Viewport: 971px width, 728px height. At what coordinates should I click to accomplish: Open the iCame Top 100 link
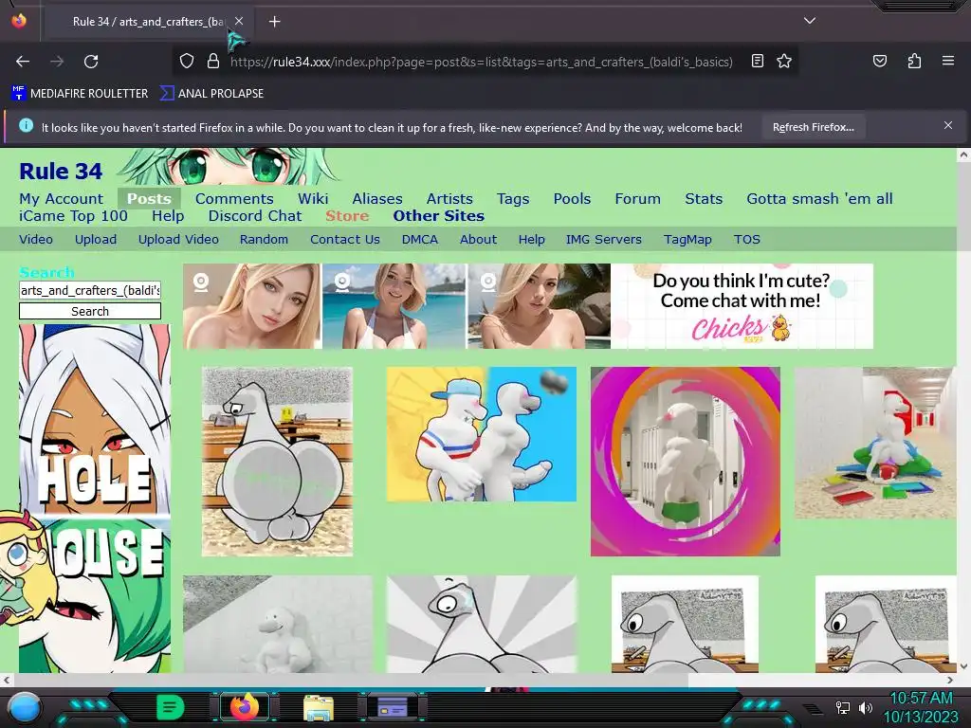coord(73,216)
